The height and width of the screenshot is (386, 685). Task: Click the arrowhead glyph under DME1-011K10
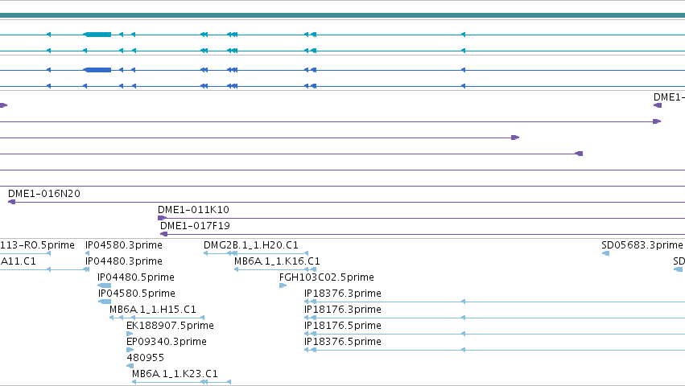pyautogui.click(x=162, y=218)
